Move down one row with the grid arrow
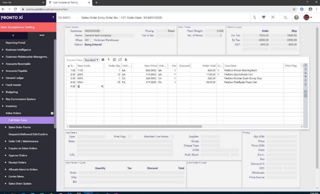This screenshot has height=194, width=320. [305, 77]
